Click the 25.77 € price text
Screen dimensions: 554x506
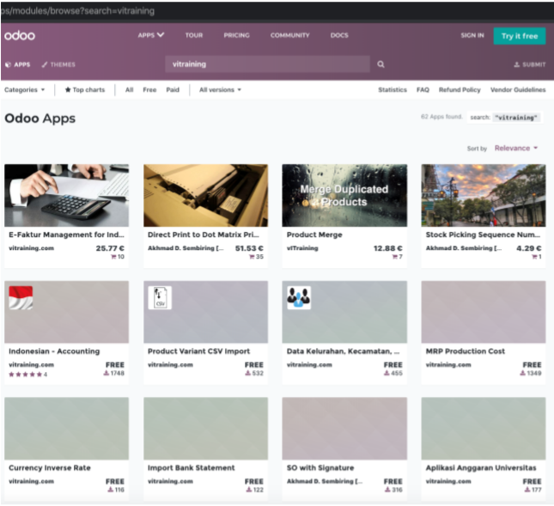pyautogui.click(x=110, y=248)
